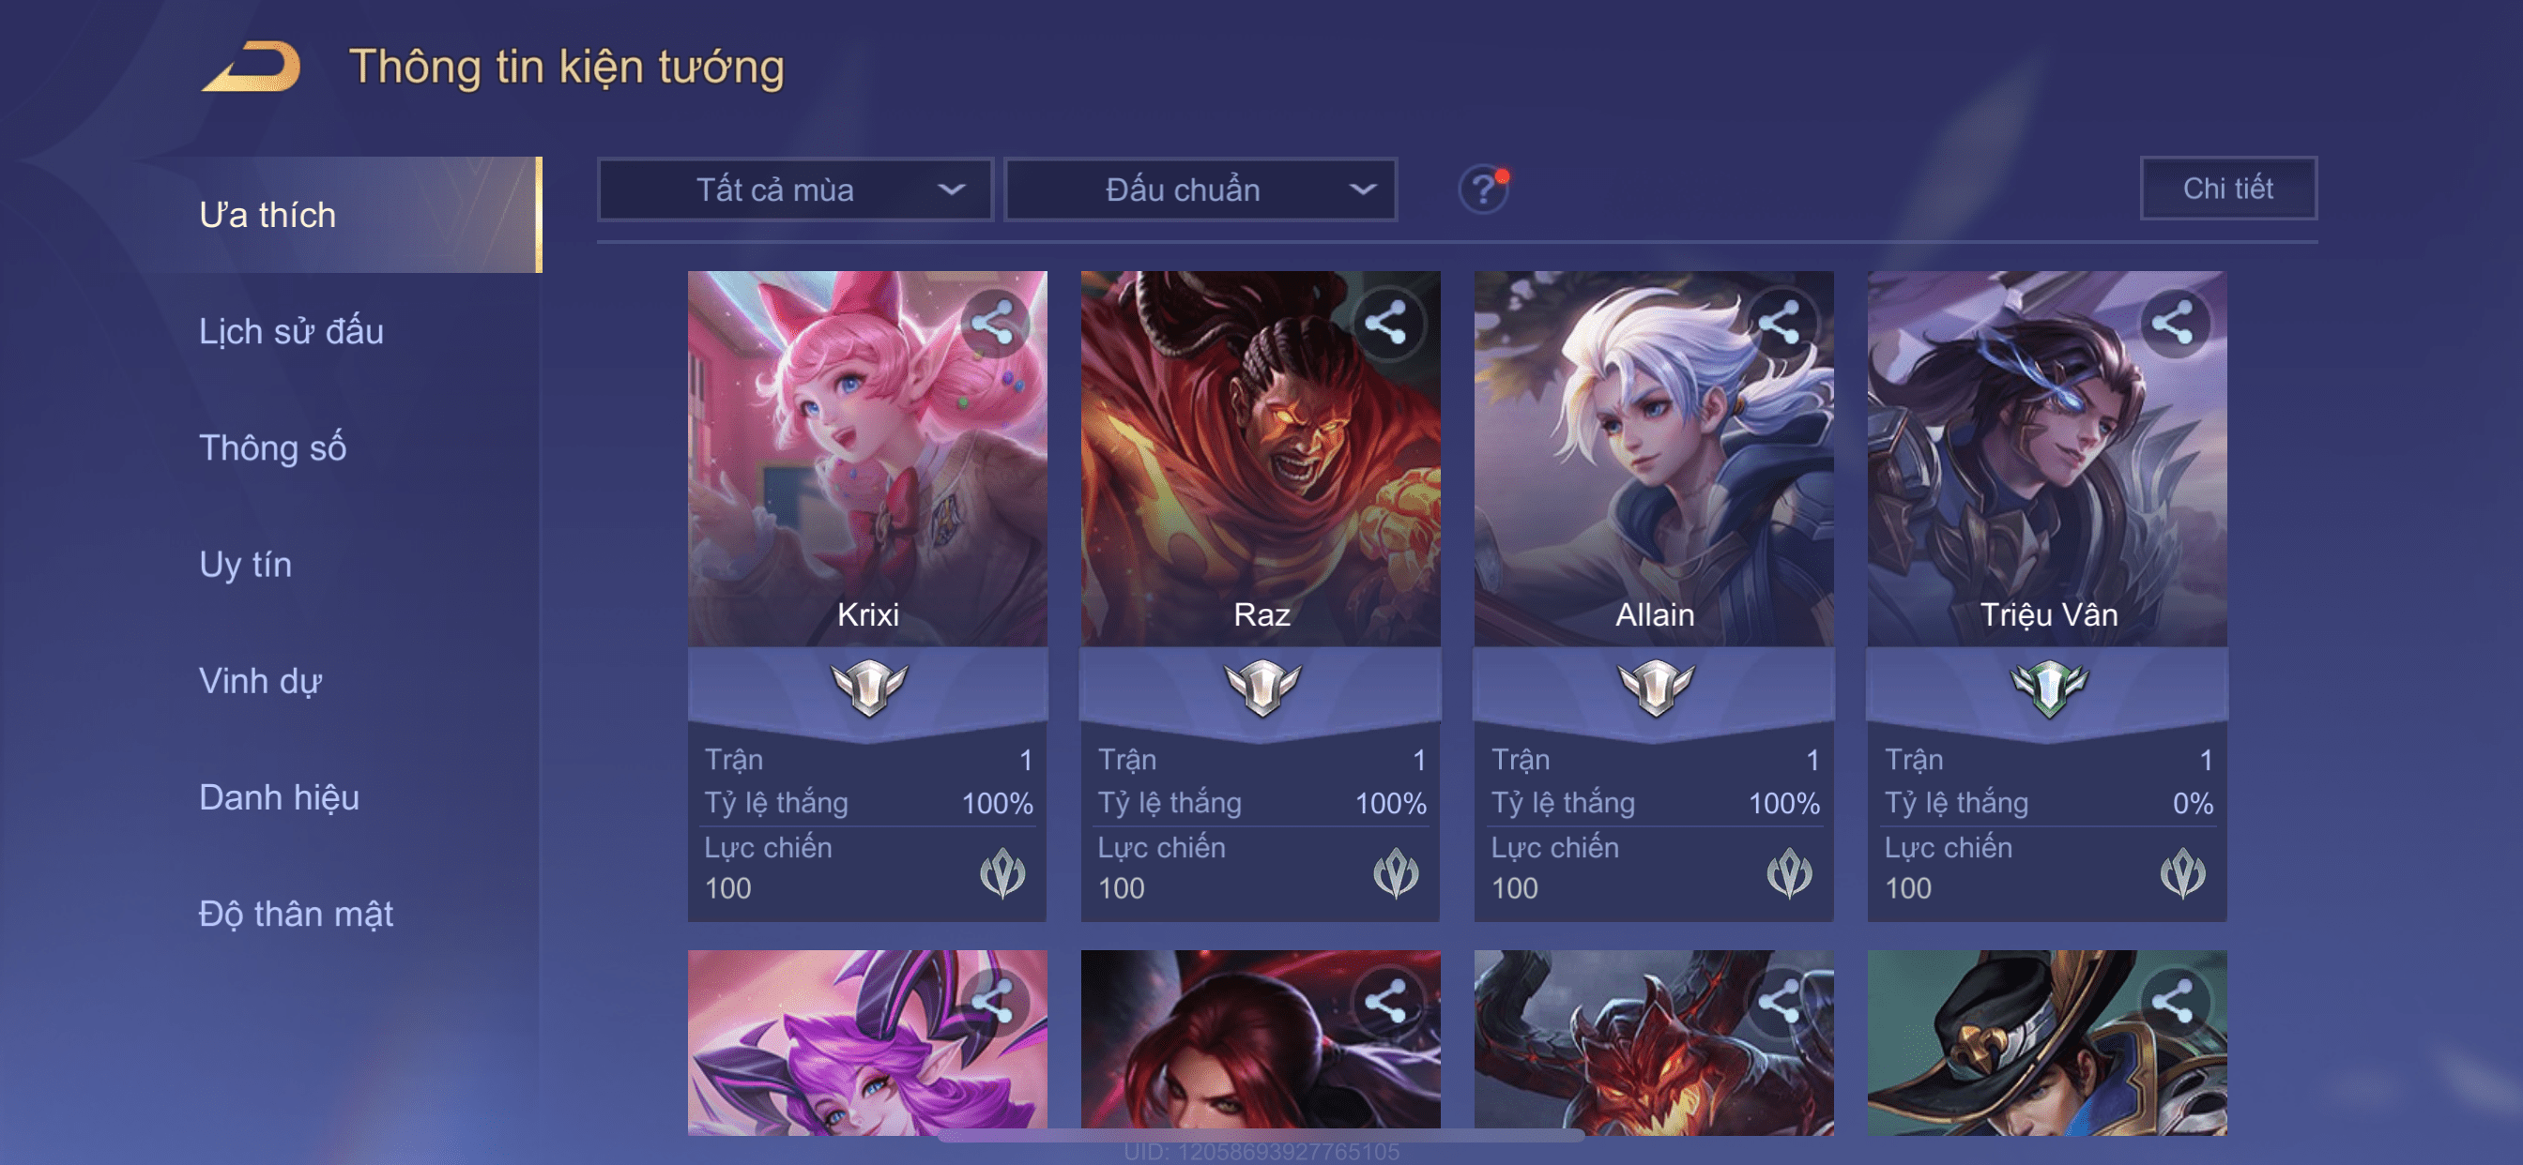Select Triệu Vân's green rank badge

pyautogui.click(x=2048, y=688)
